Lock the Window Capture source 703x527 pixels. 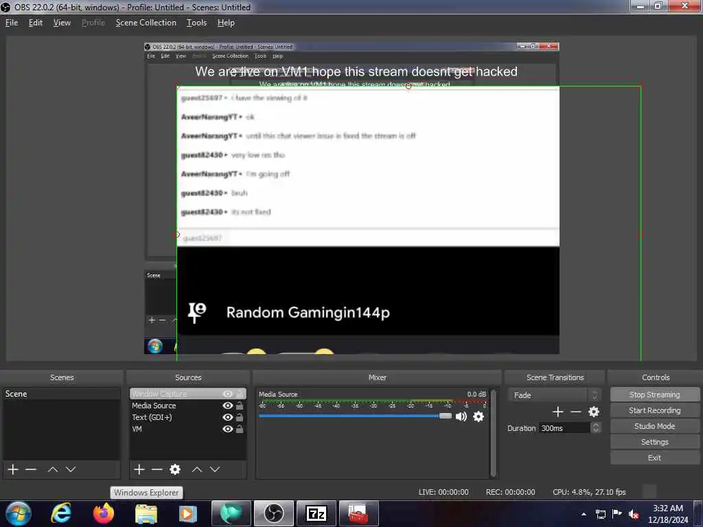pos(240,394)
